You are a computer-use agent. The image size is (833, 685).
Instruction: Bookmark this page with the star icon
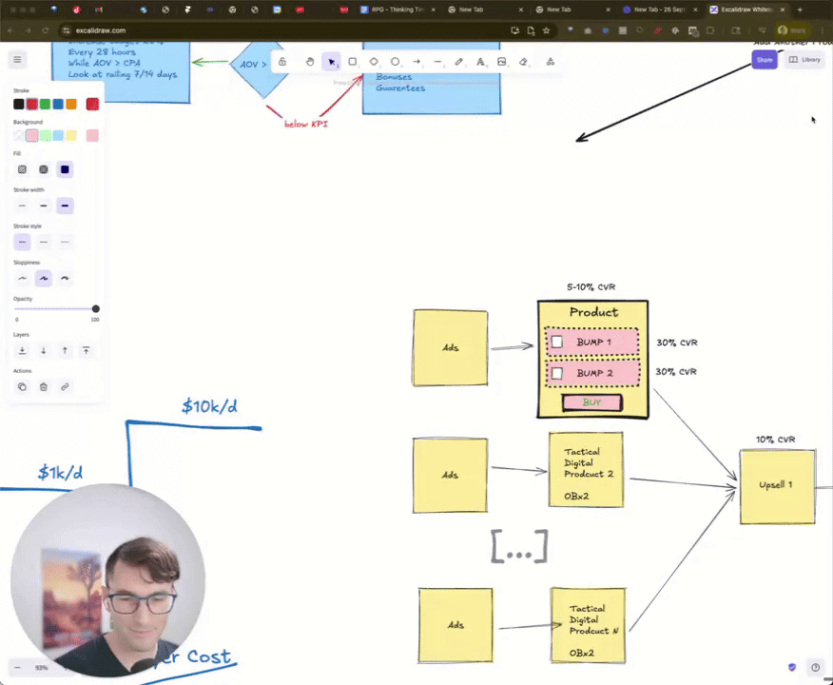click(546, 30)
